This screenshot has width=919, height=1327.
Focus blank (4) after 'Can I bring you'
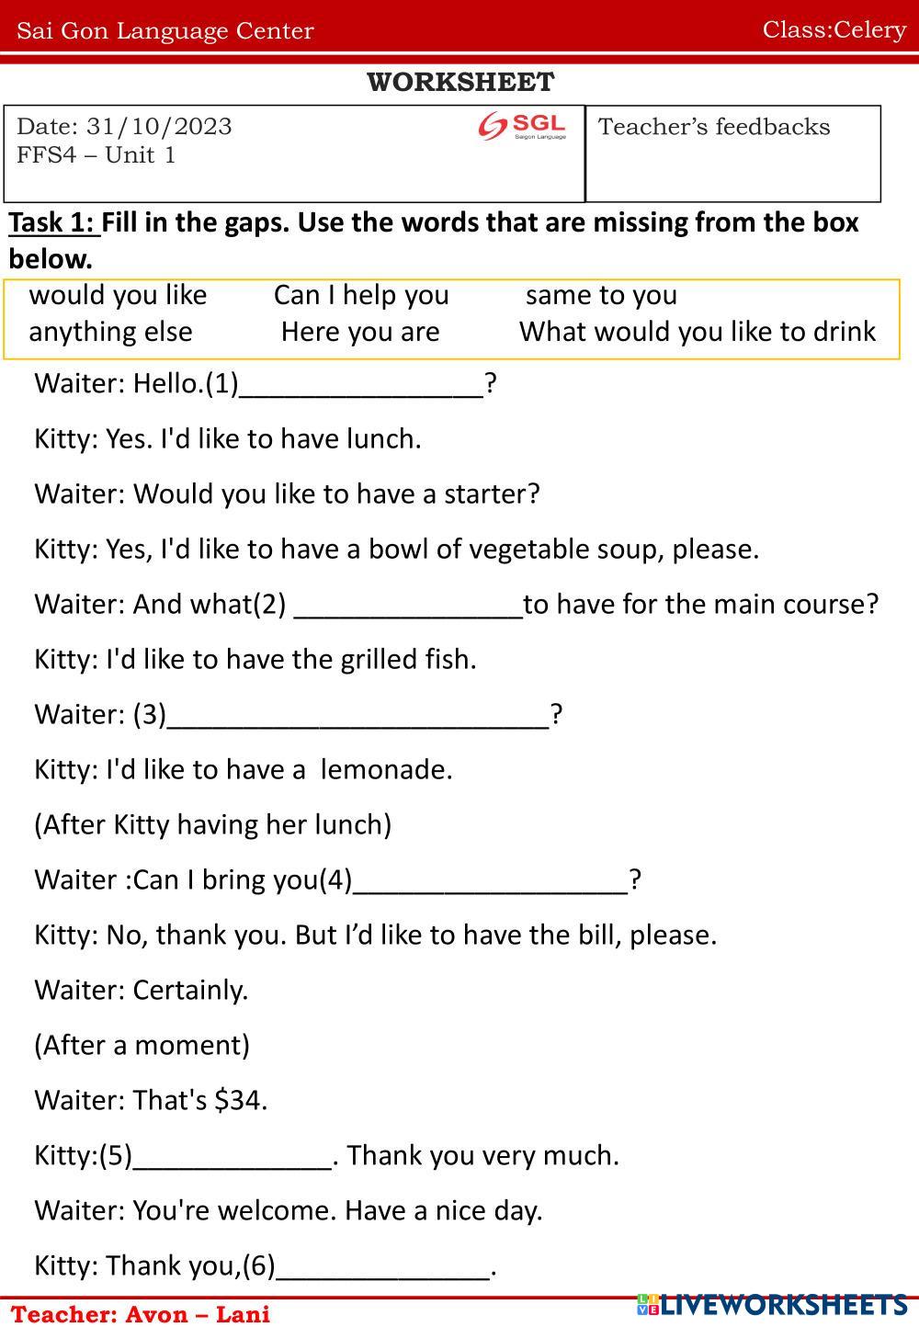click(491, 880)
